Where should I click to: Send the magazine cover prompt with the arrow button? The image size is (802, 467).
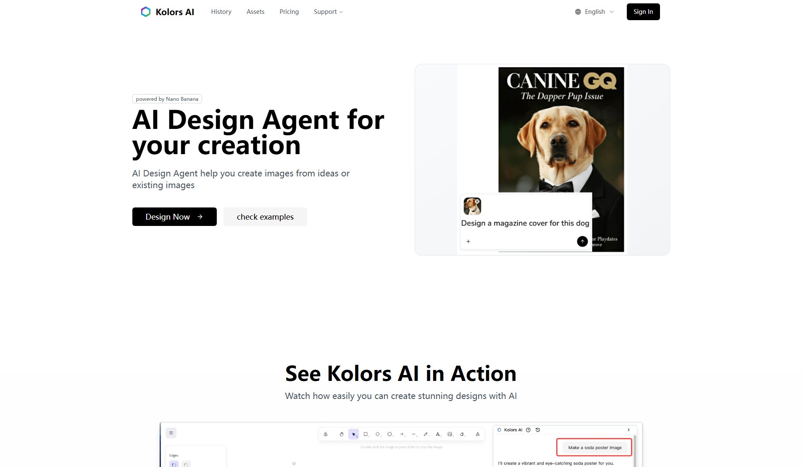click(582, 241)
